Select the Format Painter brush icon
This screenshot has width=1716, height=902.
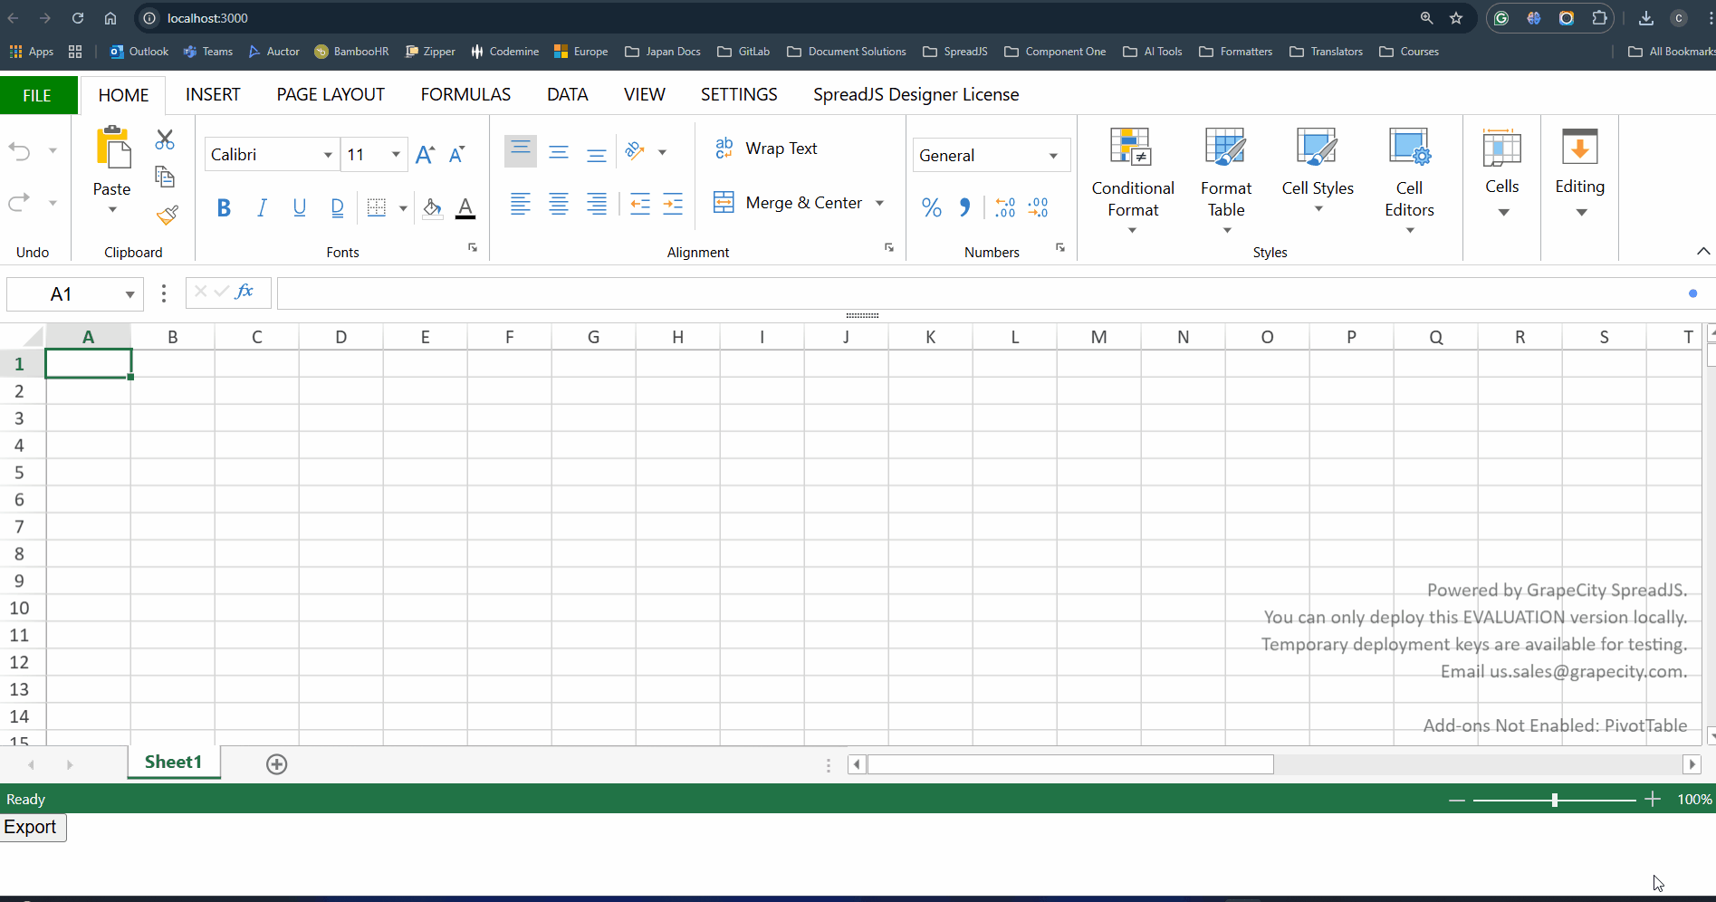[167, 216]
